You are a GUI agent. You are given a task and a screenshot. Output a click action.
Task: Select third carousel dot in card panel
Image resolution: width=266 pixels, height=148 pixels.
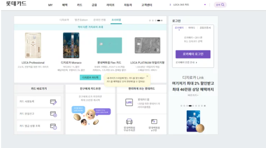[156, 20]
